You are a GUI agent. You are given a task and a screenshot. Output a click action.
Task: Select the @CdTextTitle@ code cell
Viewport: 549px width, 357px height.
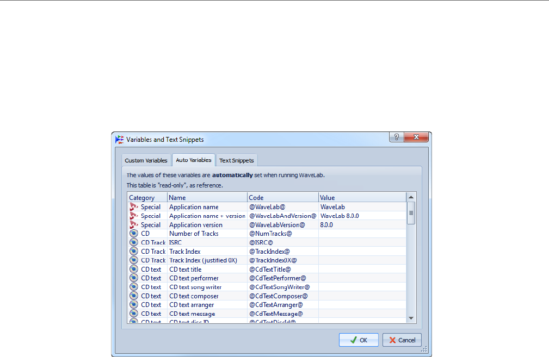point(283,269)
